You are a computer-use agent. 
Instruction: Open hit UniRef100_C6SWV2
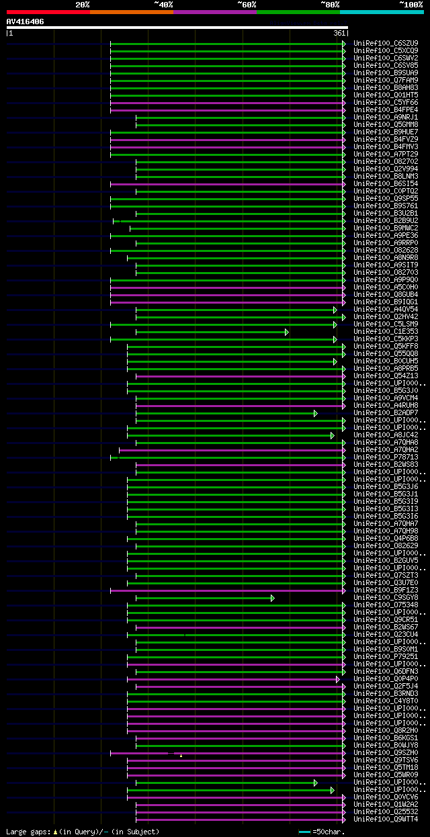tap(386, 58)
